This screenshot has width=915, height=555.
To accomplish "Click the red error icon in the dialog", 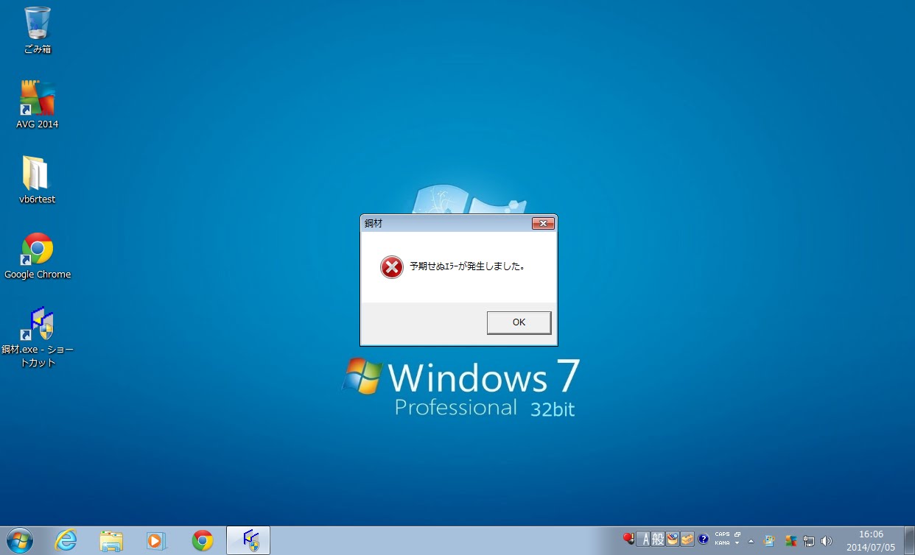I will point(392,266).
